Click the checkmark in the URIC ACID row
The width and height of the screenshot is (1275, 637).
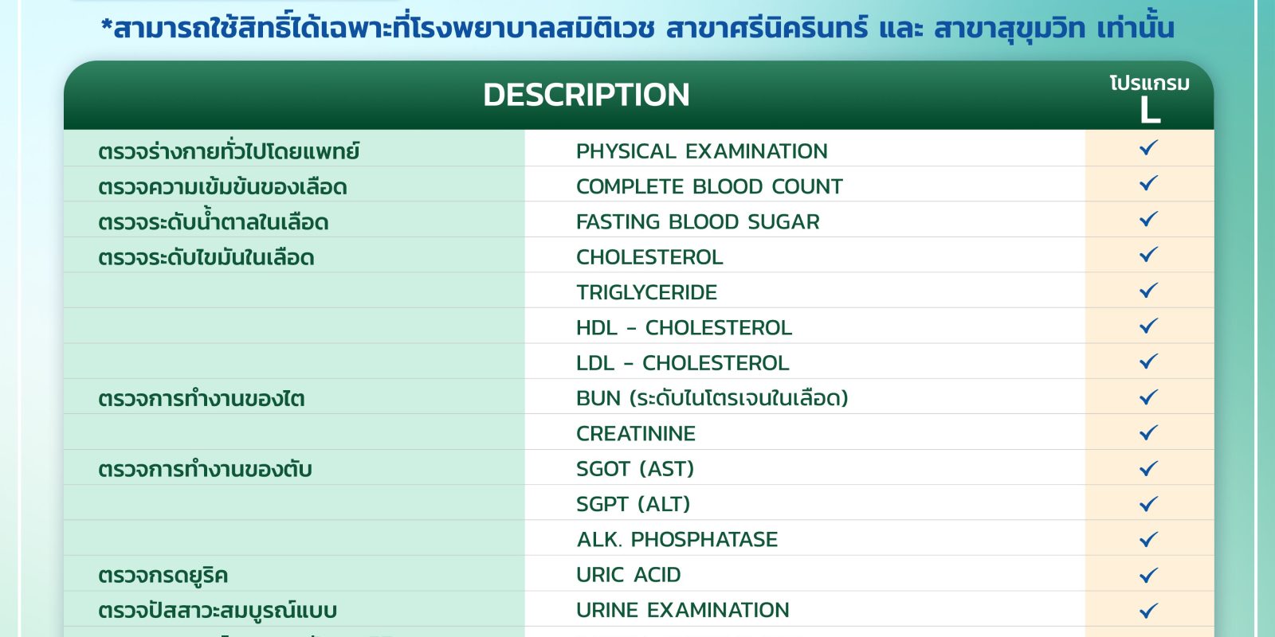(x=1148, y=575)
